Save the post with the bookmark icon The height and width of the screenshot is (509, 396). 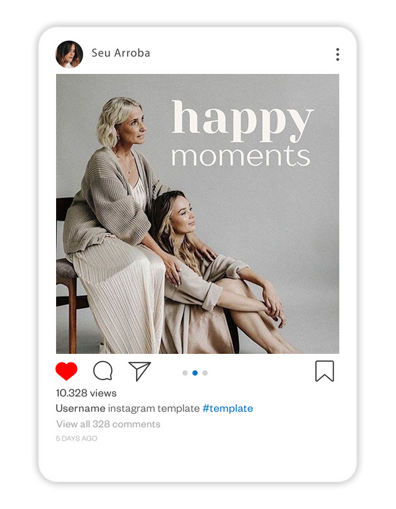pyautogui.click(x=324, y=371)
